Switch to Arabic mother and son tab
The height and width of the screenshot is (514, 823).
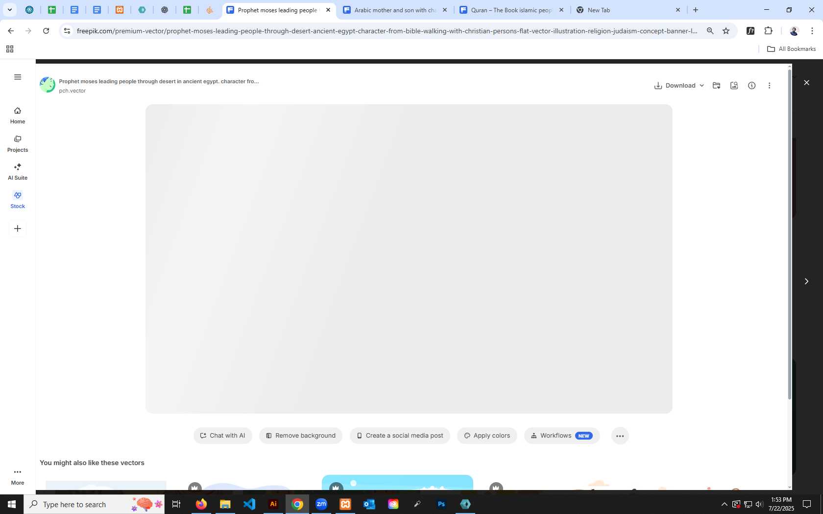(x=394, y=10)
